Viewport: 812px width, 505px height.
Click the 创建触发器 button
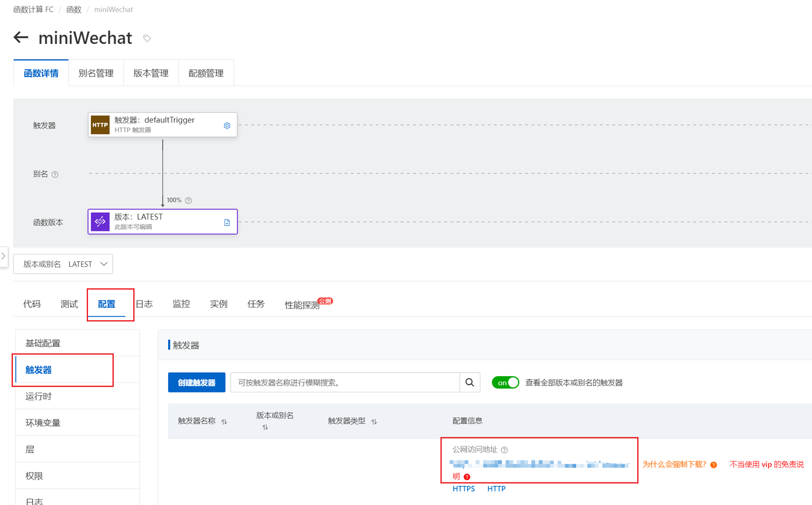pyautogui.click(x=197, y=382)
